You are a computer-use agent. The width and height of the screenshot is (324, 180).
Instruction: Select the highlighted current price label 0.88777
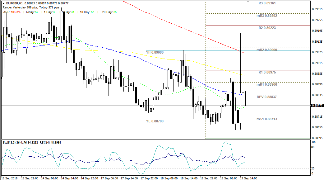pyautogui.click(x=317, y=106)
